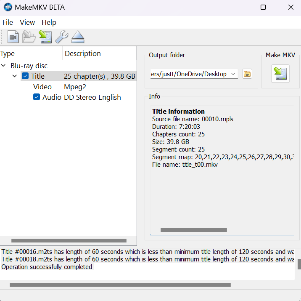Open the View menu
Viewport: 301px width, 301px height.
pyautogui.click(x=27, y=22)
